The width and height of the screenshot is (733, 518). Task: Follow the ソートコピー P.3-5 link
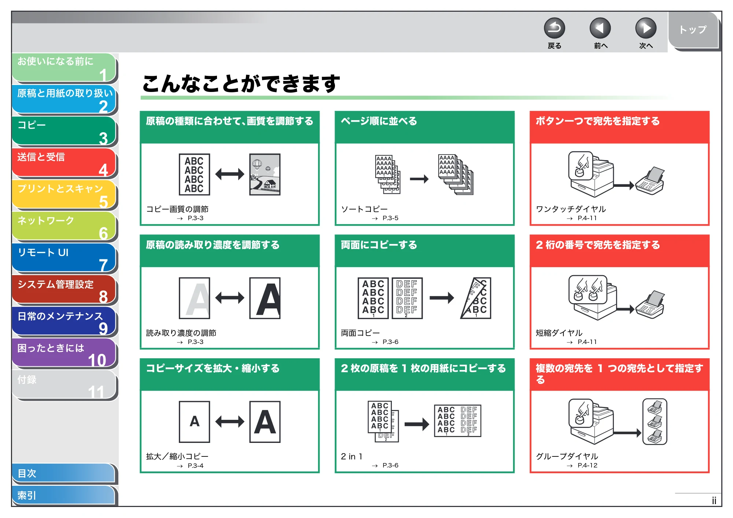369,213
